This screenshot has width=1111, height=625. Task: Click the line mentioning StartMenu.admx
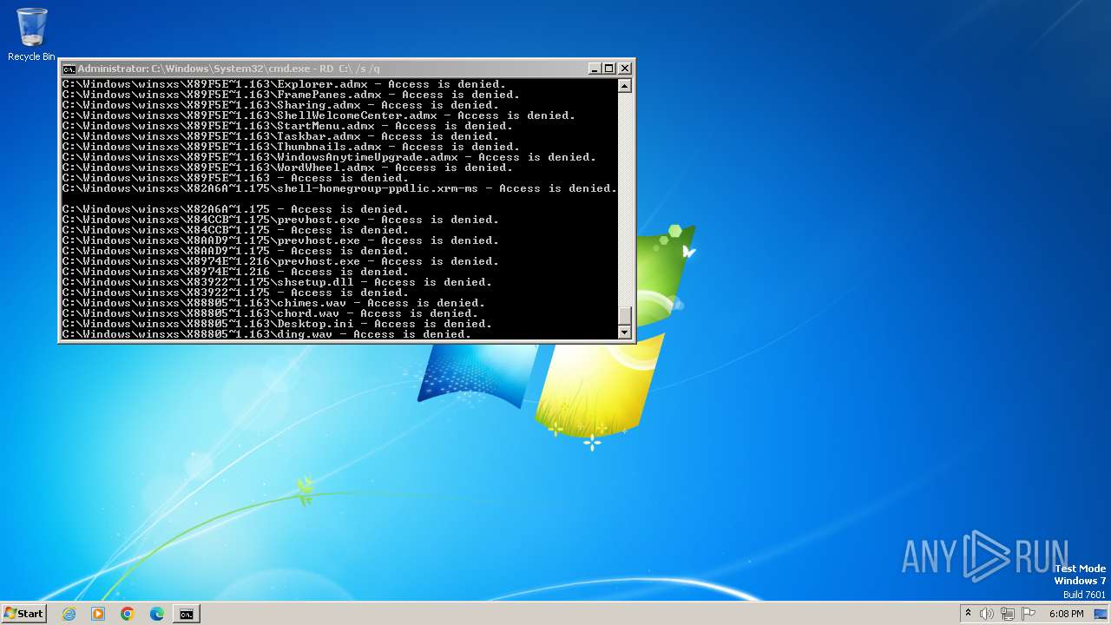(287, 126)
